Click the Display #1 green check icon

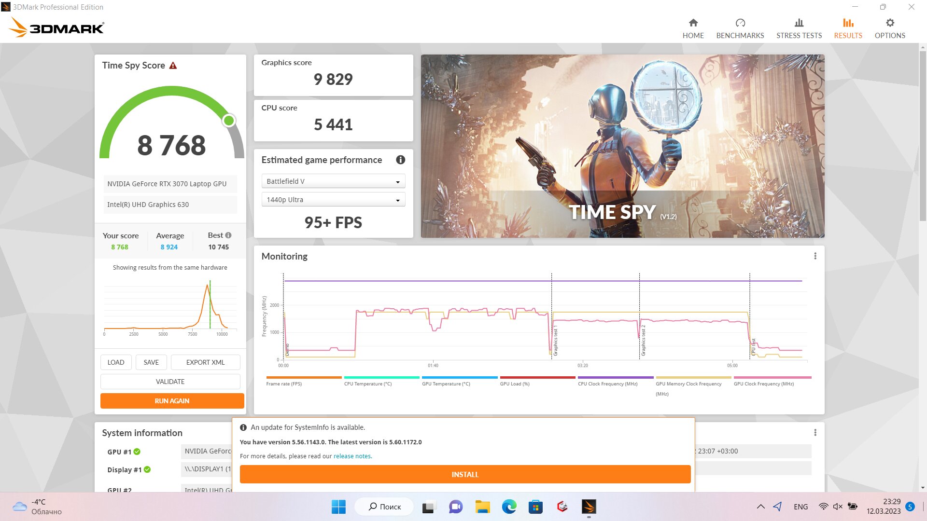(x=147, y=470)
